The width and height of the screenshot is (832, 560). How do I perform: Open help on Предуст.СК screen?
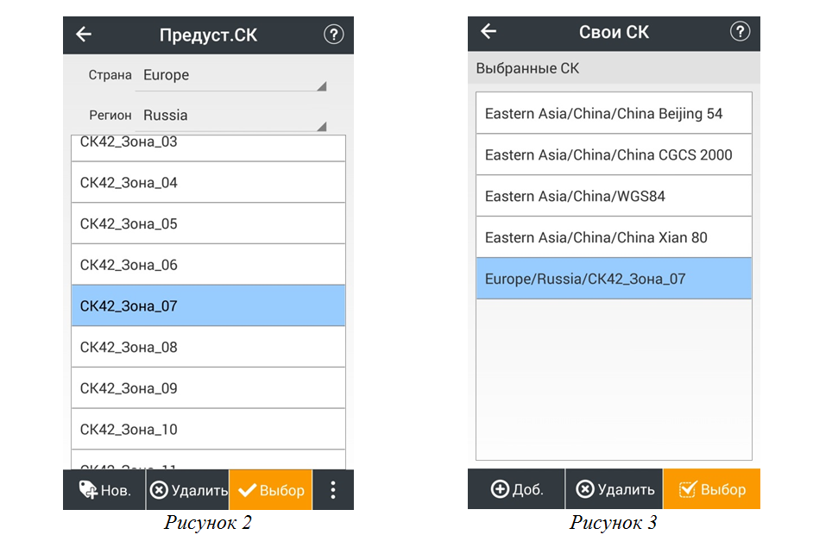tap(333, 35)
